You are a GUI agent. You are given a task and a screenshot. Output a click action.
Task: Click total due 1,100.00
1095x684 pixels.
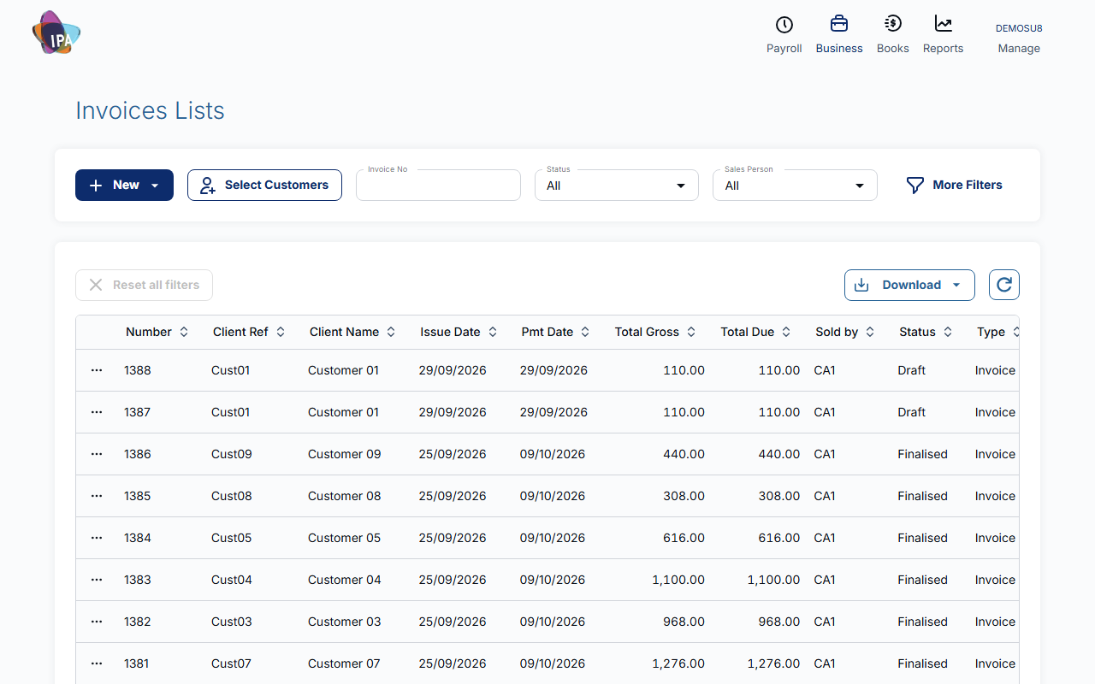pos(773,580)
